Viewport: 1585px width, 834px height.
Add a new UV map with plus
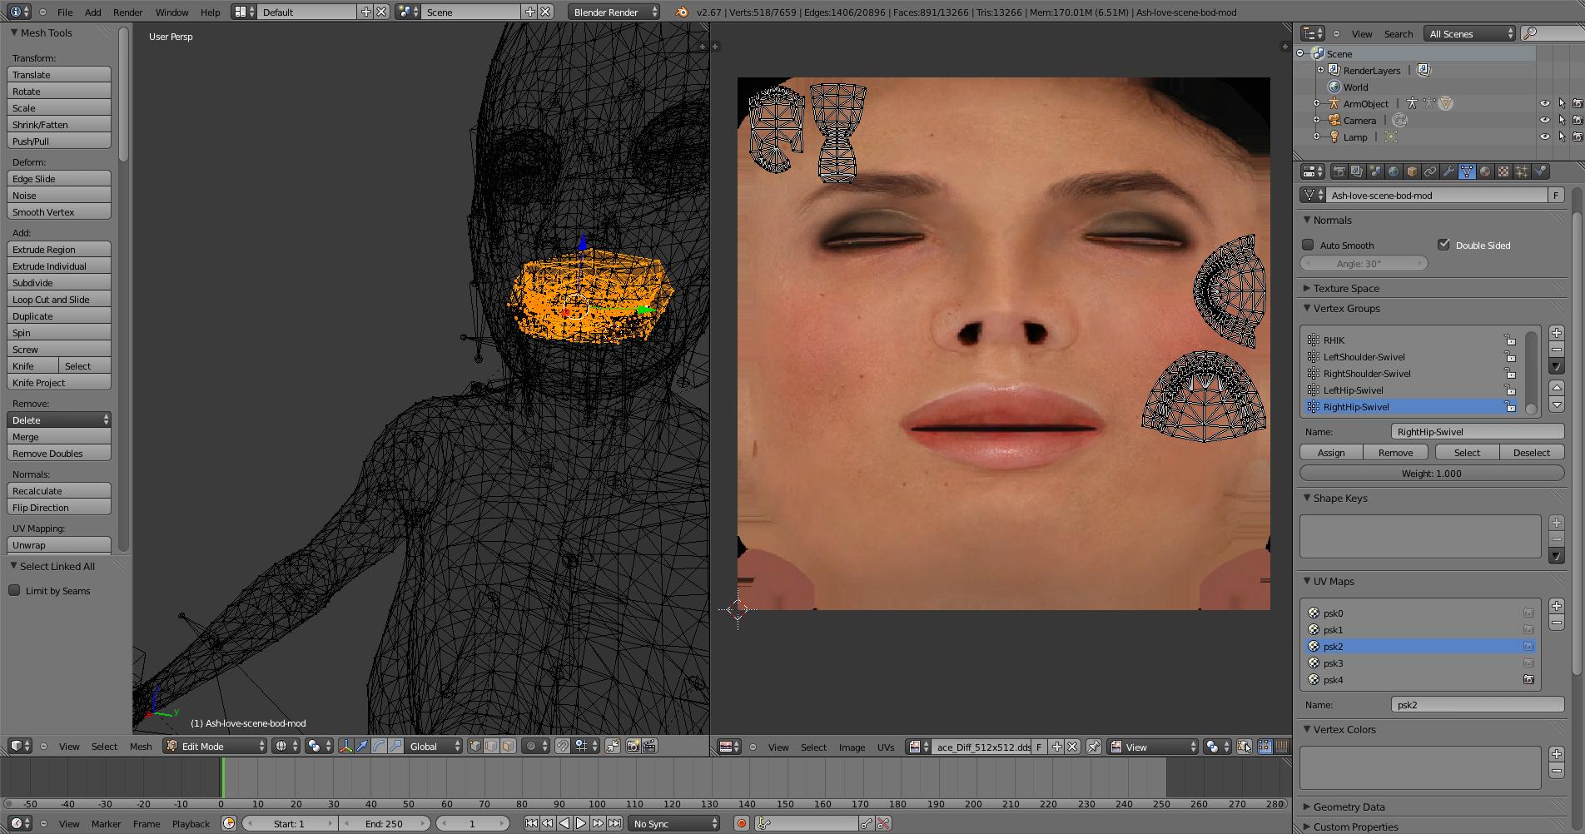pos(1557,605)
